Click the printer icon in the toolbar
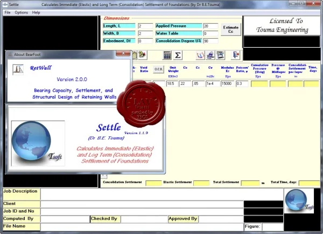 210,55
